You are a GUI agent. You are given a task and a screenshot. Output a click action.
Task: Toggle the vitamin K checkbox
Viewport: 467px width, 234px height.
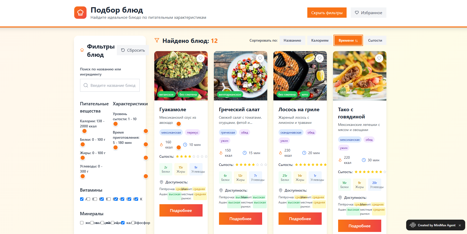(x=136, y=199)
